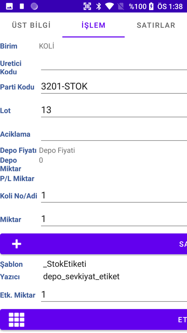
Task: Open the Şablon _StokEtiketi selector
Action: tap(115, 264)
